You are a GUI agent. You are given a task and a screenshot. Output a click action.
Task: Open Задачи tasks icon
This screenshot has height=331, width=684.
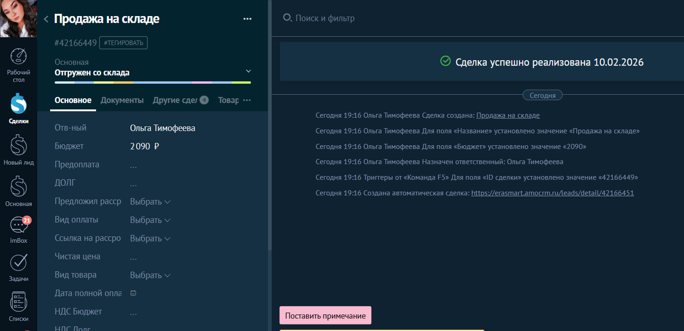pyautogui.click(x=18, y=267)
